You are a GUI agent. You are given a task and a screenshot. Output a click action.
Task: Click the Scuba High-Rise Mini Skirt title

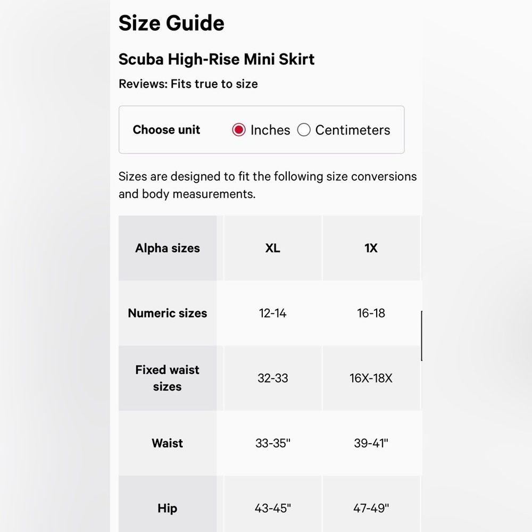click(217, 60)
